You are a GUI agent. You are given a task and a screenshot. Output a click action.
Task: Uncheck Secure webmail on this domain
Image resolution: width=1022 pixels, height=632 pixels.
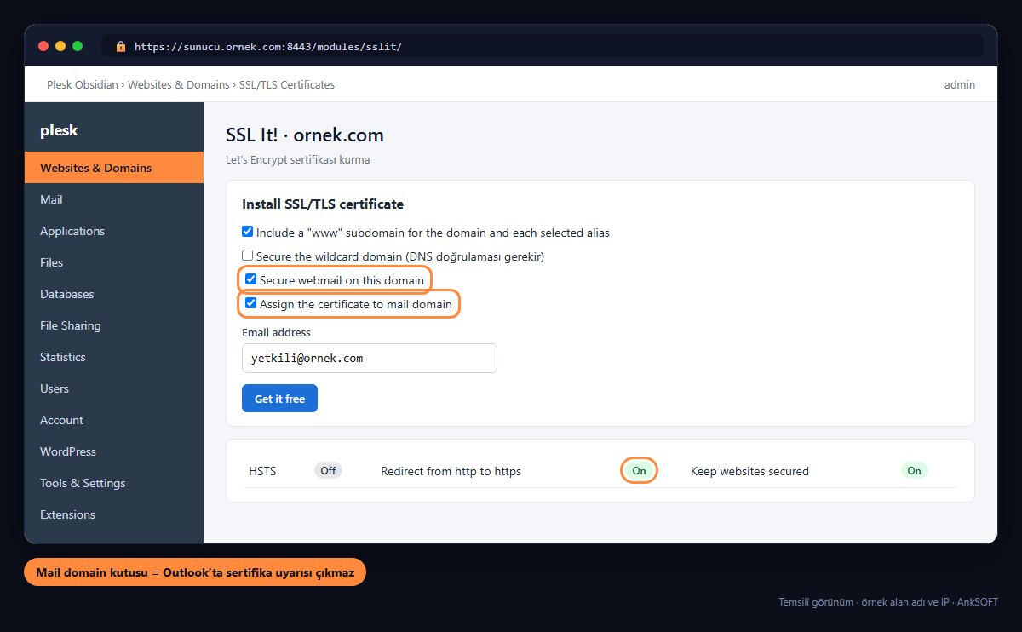[251, 279]
